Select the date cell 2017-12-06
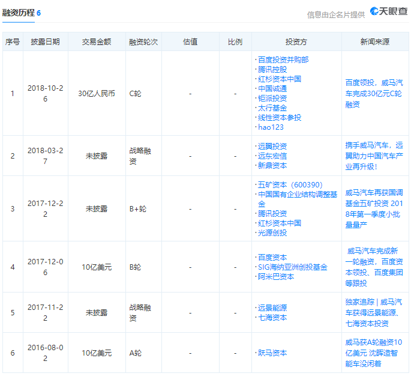The image size is (414, 379). tap(45, 267)
